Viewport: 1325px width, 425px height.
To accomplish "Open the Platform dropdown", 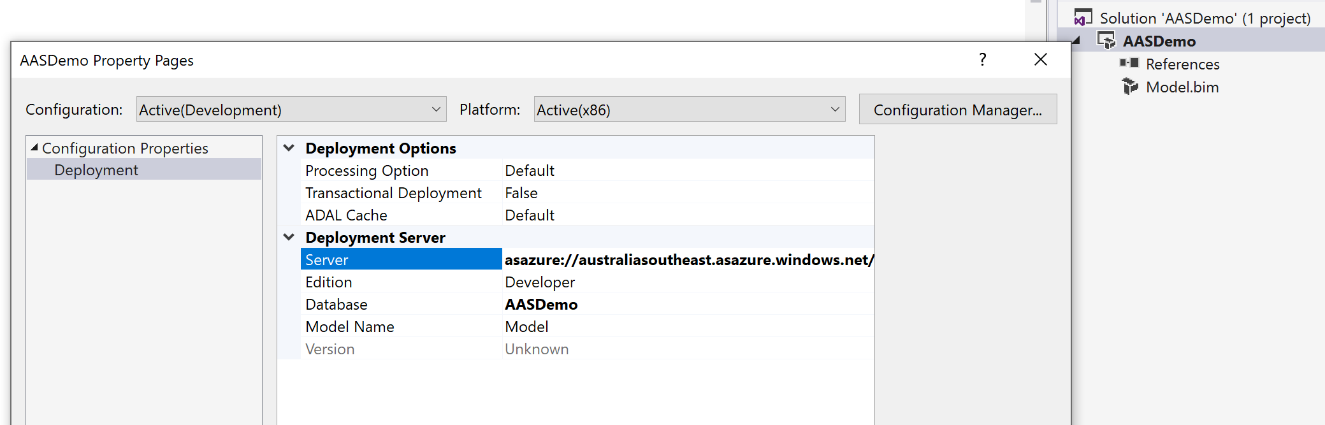I will coord(835,110).
